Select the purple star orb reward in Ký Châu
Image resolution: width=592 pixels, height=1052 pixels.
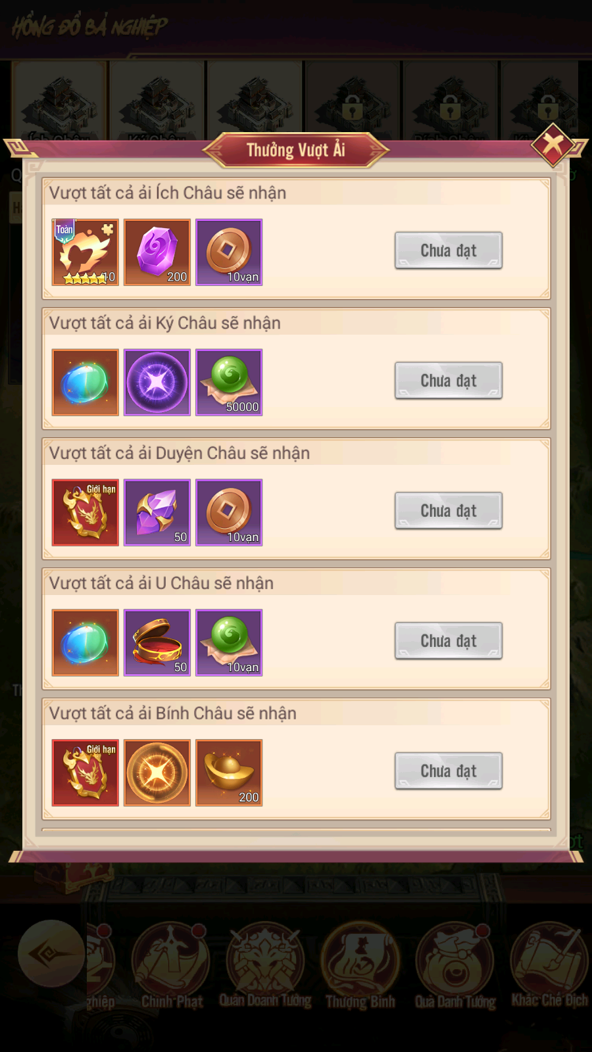(x=157, y=382)
